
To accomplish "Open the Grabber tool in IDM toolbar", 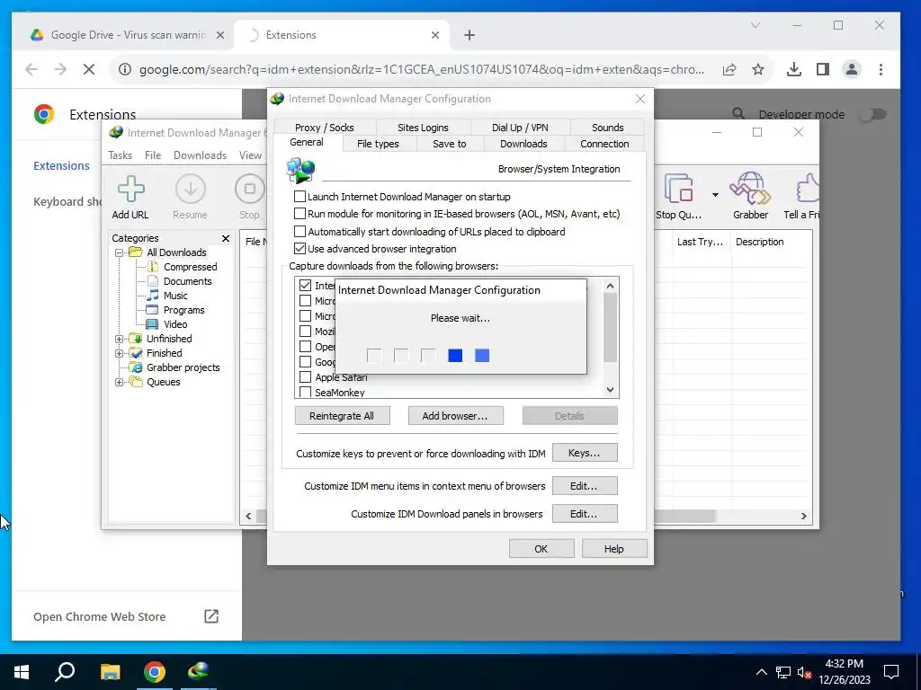I will pyautogui.click(x=750, y=197).
